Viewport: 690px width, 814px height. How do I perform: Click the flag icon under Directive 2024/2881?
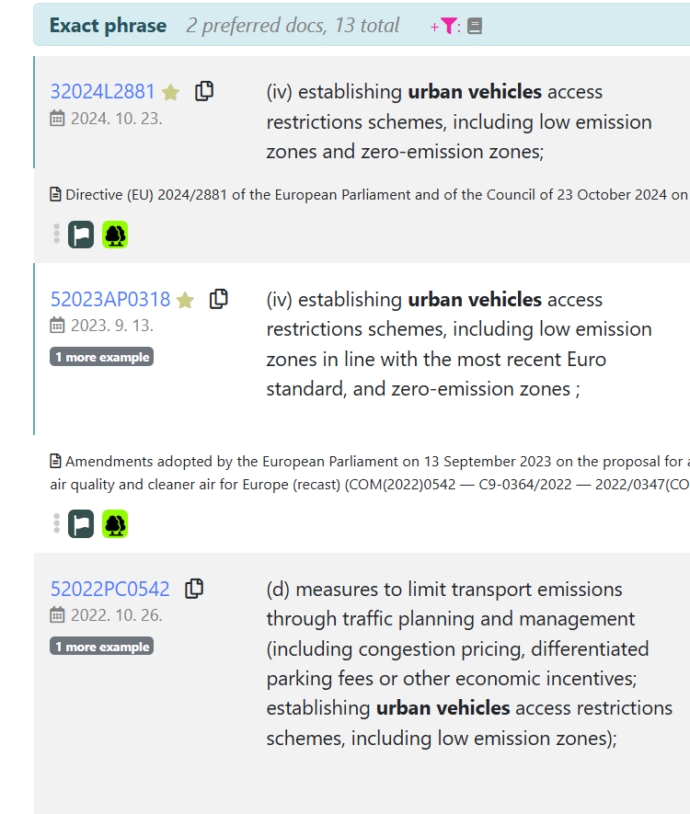81,235
